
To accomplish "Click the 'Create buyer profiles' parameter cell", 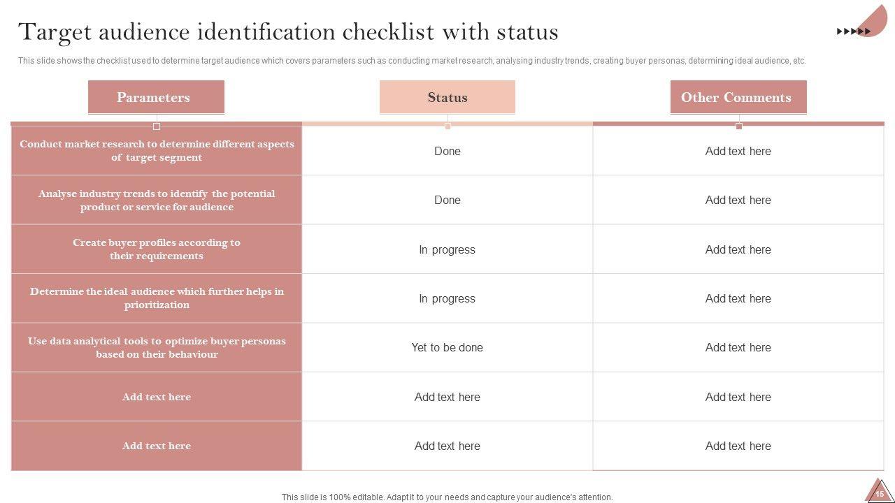I will pyautogui.click(x=157, y=249).
